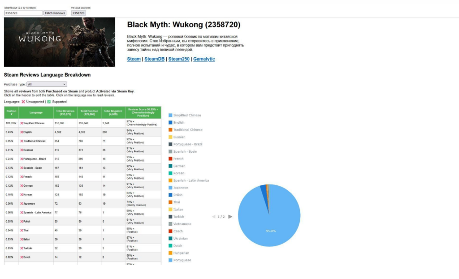The image size is (459, 279).
Task: Focus the app ID input field
Action: (23, 13)
